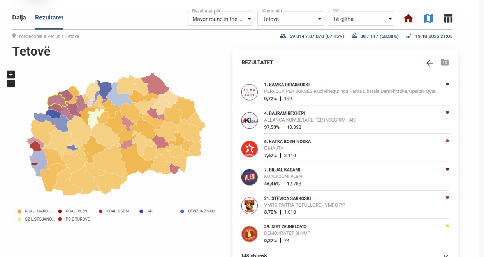This screenshot has width=484, height=257.
Task: Click the back arrow in REZULTATET panel
Action: [x=429, y=62]
